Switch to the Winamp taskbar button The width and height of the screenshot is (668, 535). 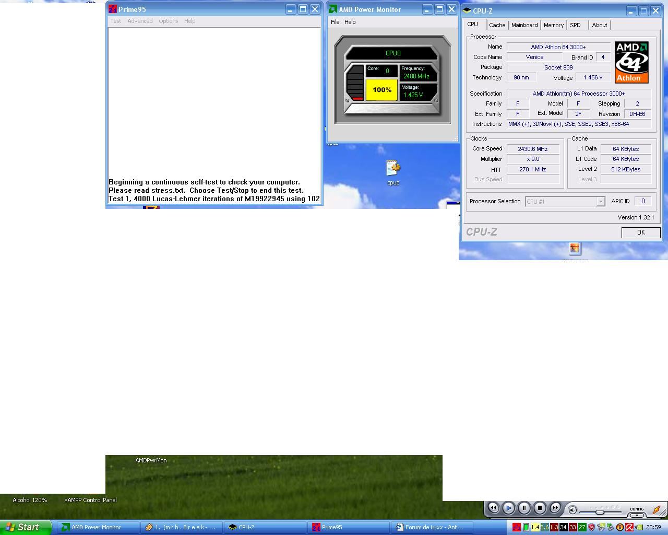point(181,527)
